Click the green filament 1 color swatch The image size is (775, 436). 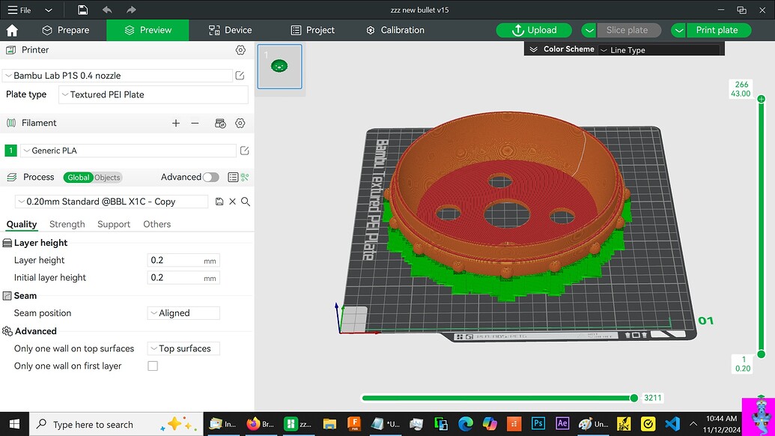pos(10,151)
